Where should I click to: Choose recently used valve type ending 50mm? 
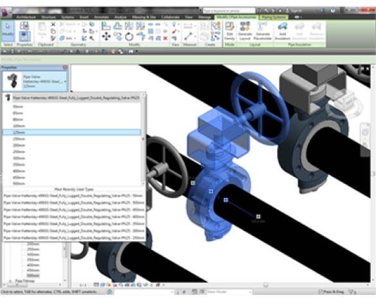click(74, 196)
